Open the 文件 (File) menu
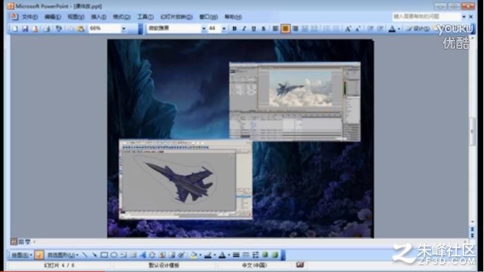The height and width of the screenshot is (272, 484). pyautogui.click(x=30, y=17)
